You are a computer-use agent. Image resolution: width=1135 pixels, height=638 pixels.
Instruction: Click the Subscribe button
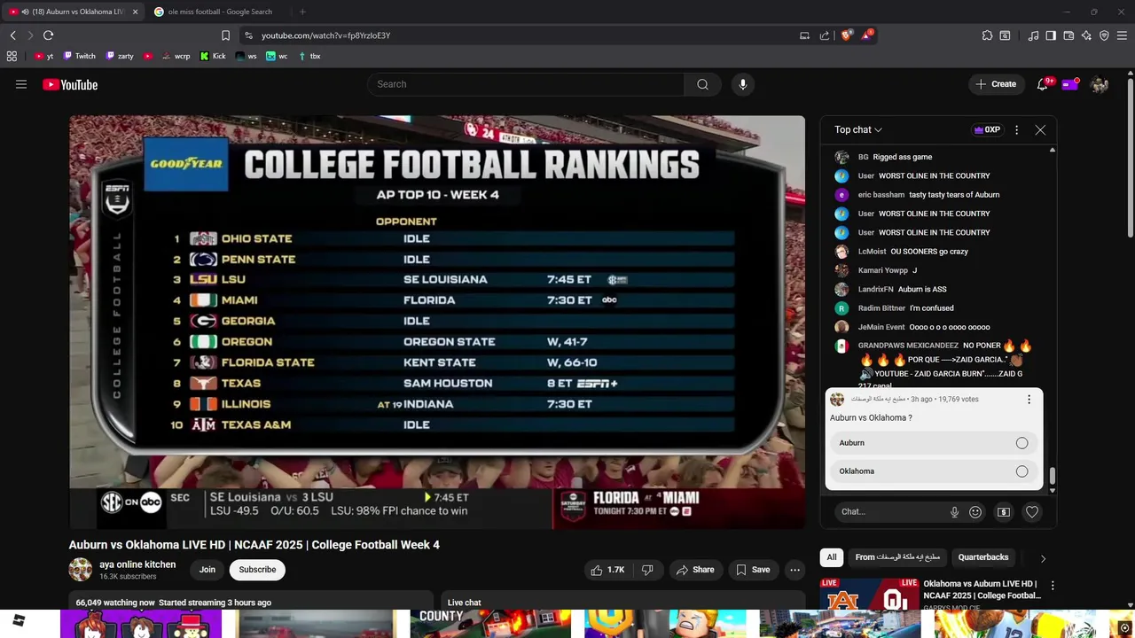click(x=257, y=570)
